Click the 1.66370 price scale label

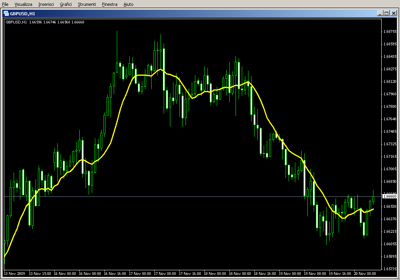coord(390,219)
